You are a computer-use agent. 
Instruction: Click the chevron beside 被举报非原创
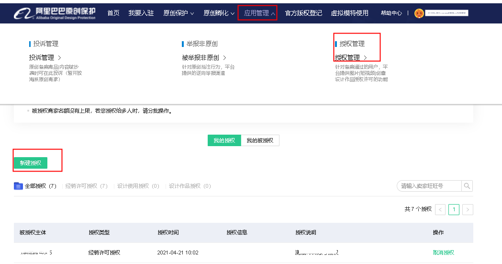[x=225, y=57]
